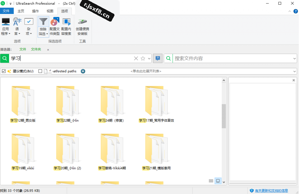Select the 选项 ribbon tab
Screen dimensions: 299x194
[x=65, y=11]
